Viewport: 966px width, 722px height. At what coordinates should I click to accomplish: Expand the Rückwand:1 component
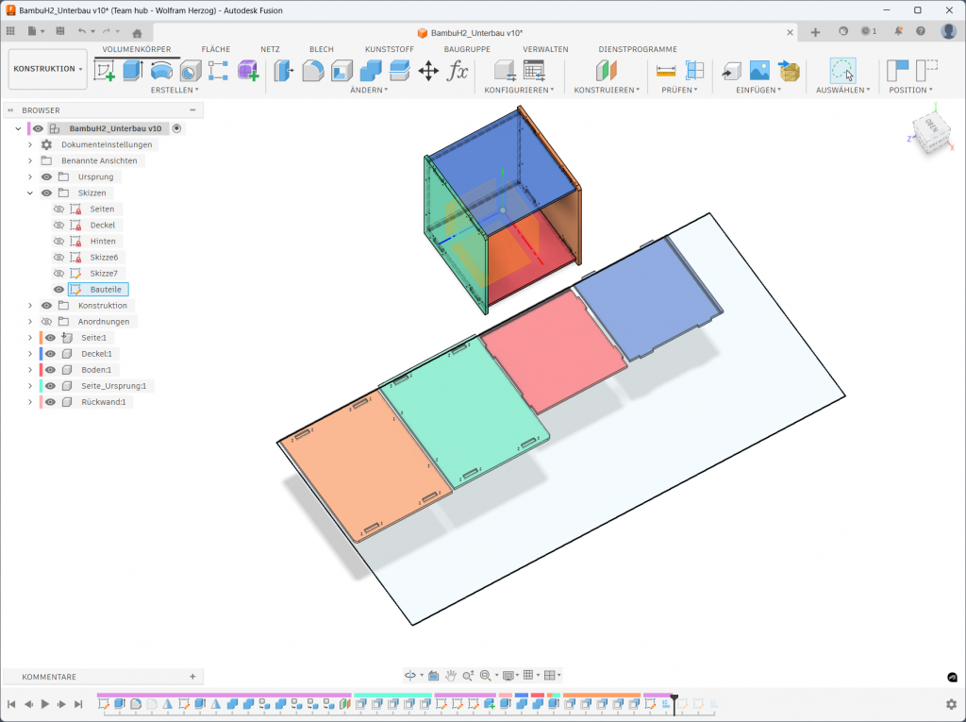30,402
